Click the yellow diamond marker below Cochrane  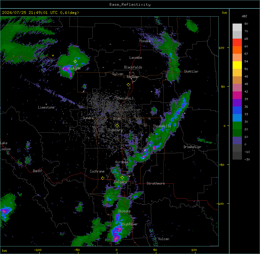point(103,178)
